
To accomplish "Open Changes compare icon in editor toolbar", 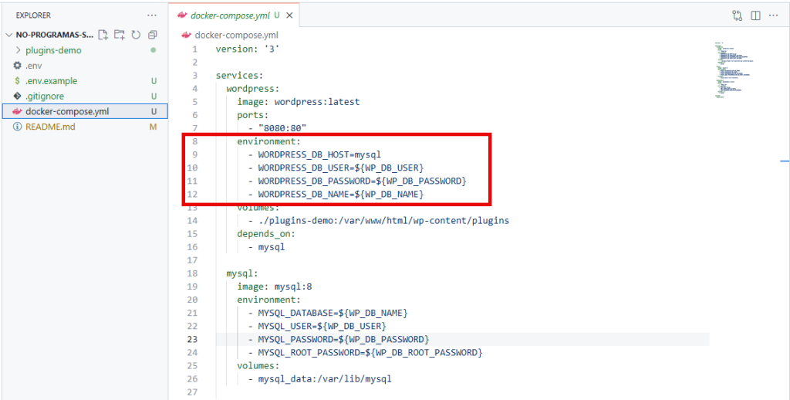I will click(737, 15).
